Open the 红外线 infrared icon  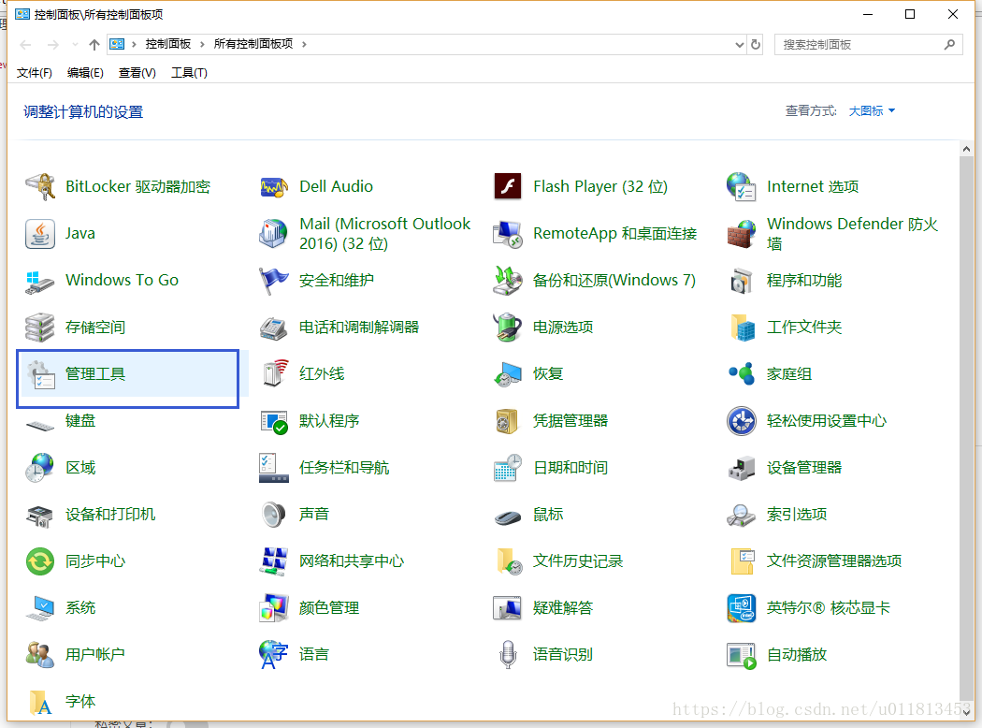274,374
